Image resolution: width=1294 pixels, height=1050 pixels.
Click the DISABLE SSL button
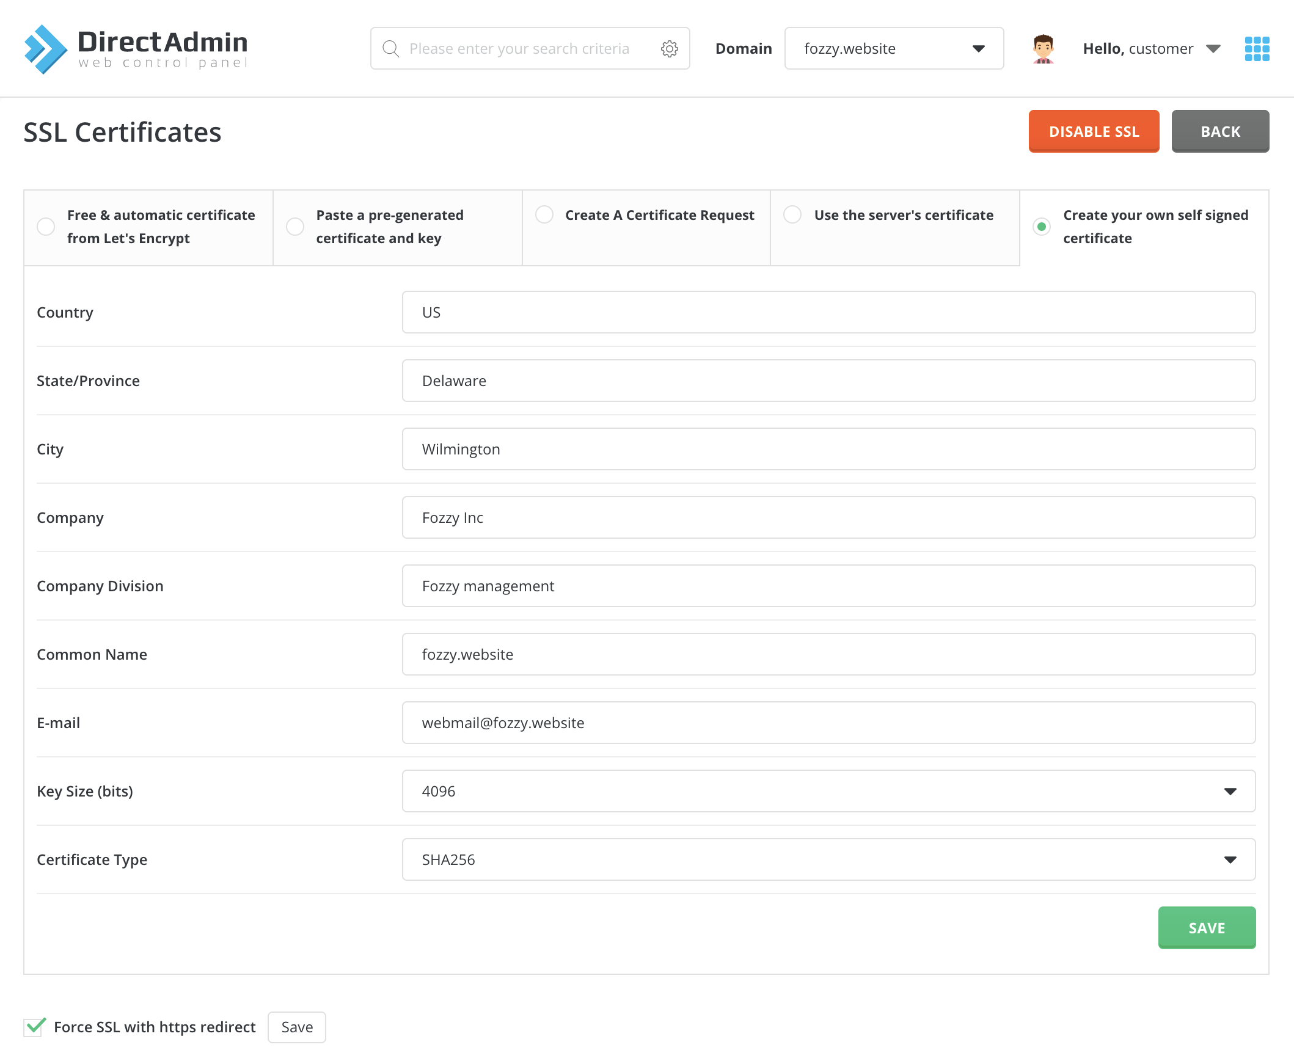coord(1094,131)
